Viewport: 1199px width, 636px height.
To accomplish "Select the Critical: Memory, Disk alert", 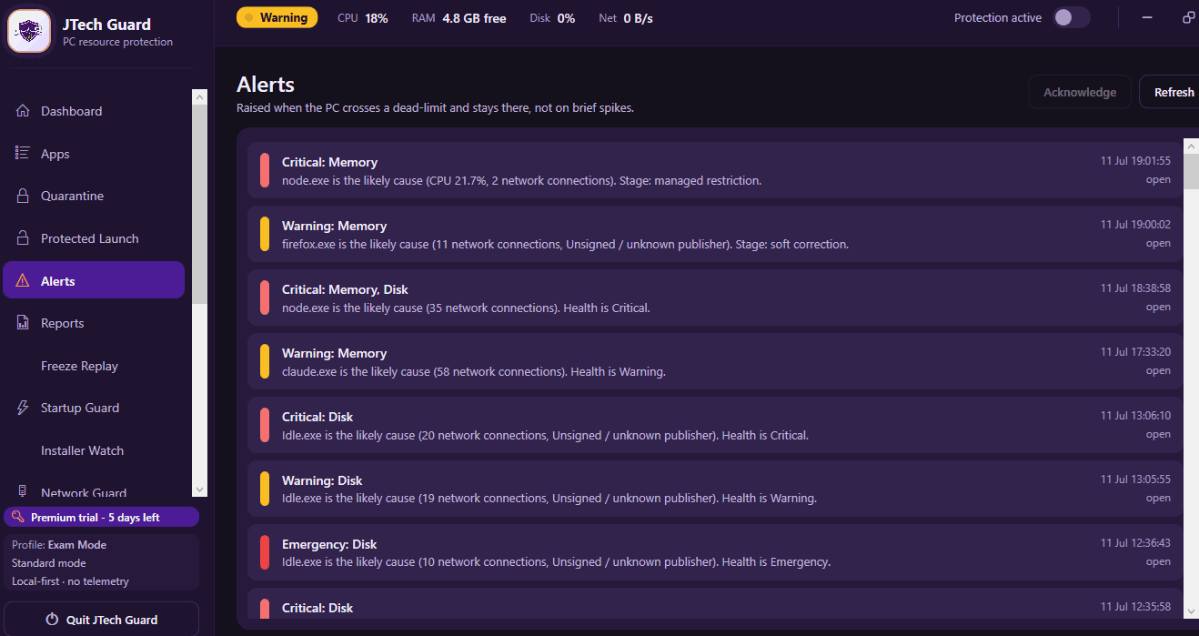I will point(714,298).
